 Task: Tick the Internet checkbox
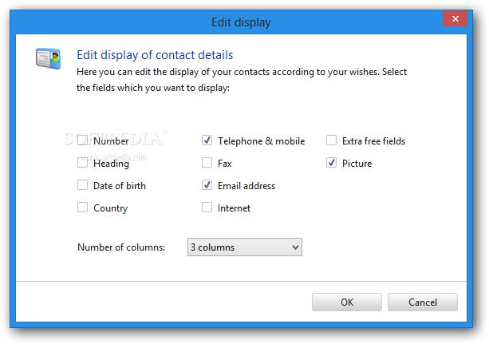[x=207, y=208]
